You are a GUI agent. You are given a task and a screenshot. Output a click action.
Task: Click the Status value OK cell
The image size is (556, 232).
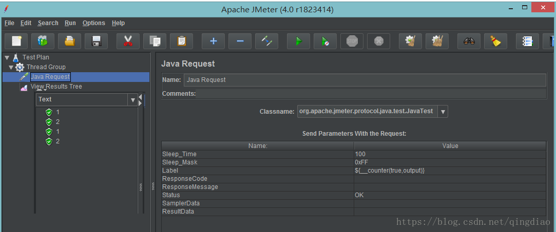(450, 195)
